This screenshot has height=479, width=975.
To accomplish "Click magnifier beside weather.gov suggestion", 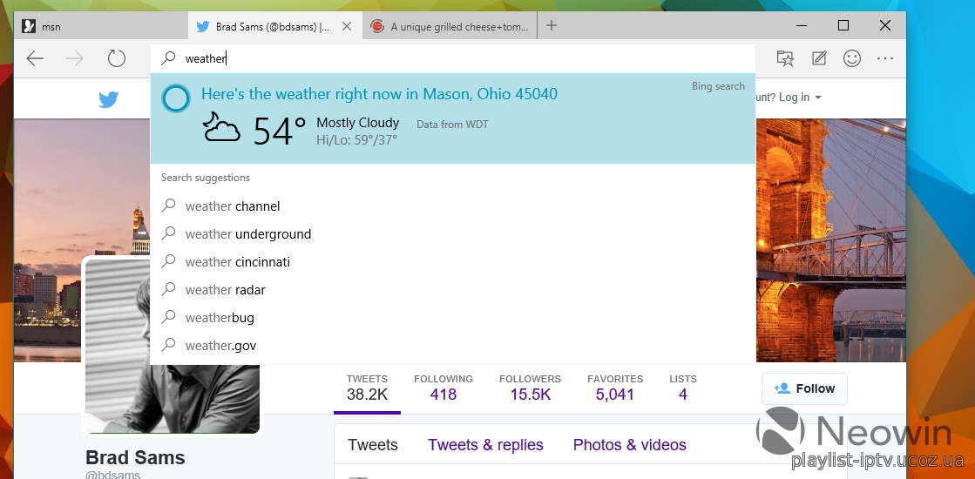I will pos(168,346).
